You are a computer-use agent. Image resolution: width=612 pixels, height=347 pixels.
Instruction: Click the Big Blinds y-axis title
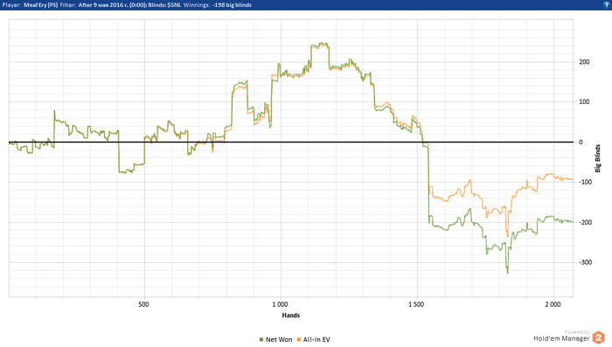(597, 158)
